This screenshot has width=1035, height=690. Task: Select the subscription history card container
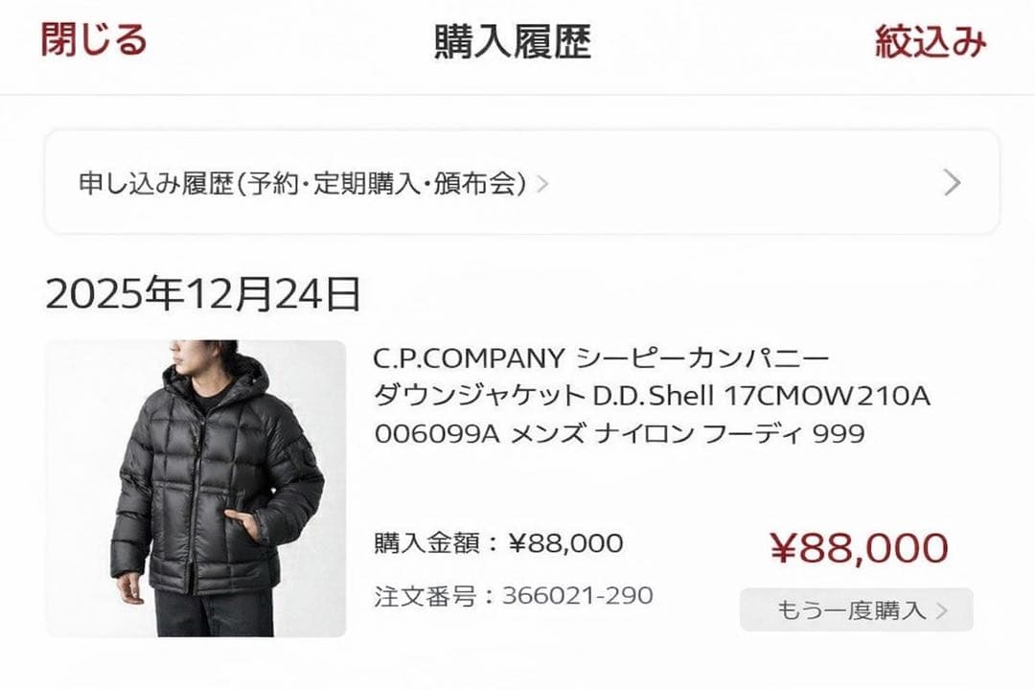point(517,182)
